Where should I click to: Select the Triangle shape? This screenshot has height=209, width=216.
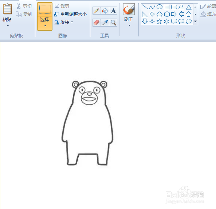[189, 7]
